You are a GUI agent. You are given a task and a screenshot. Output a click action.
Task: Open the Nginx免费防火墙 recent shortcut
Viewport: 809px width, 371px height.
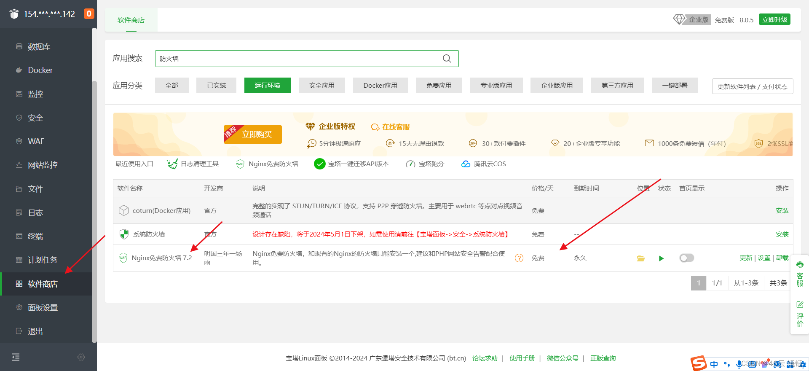pyautogui.click(x=267, y=164)
